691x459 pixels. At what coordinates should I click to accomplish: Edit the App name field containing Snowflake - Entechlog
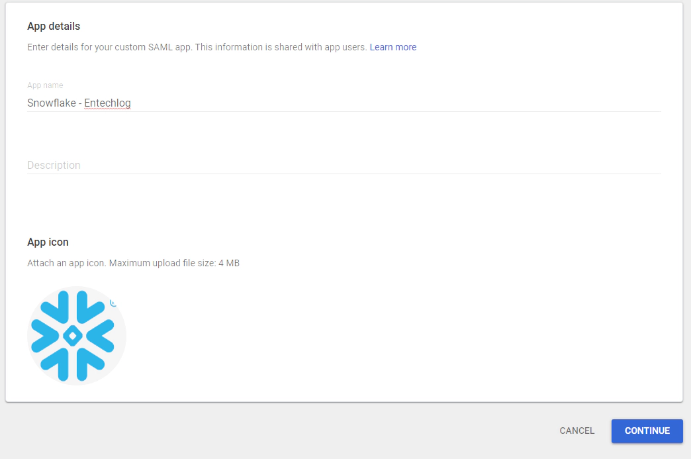pos(344,103)
